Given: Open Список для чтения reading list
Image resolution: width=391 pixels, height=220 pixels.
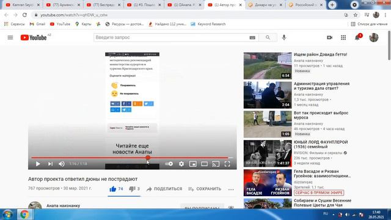Looking at the screenshot, I should click(x=369, y=24).
